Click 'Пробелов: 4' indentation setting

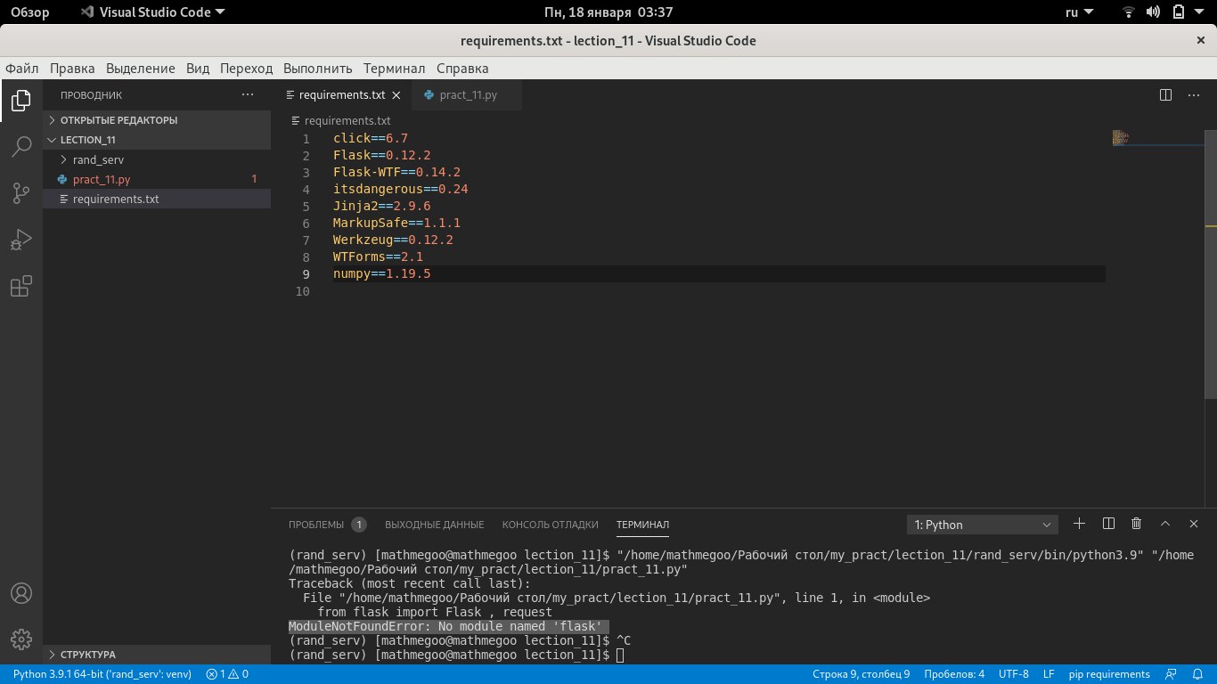[x=954, y=674]
